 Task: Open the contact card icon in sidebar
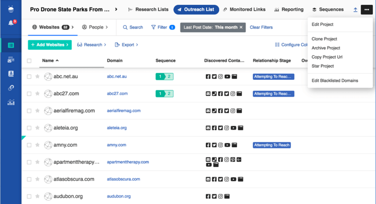11,73
